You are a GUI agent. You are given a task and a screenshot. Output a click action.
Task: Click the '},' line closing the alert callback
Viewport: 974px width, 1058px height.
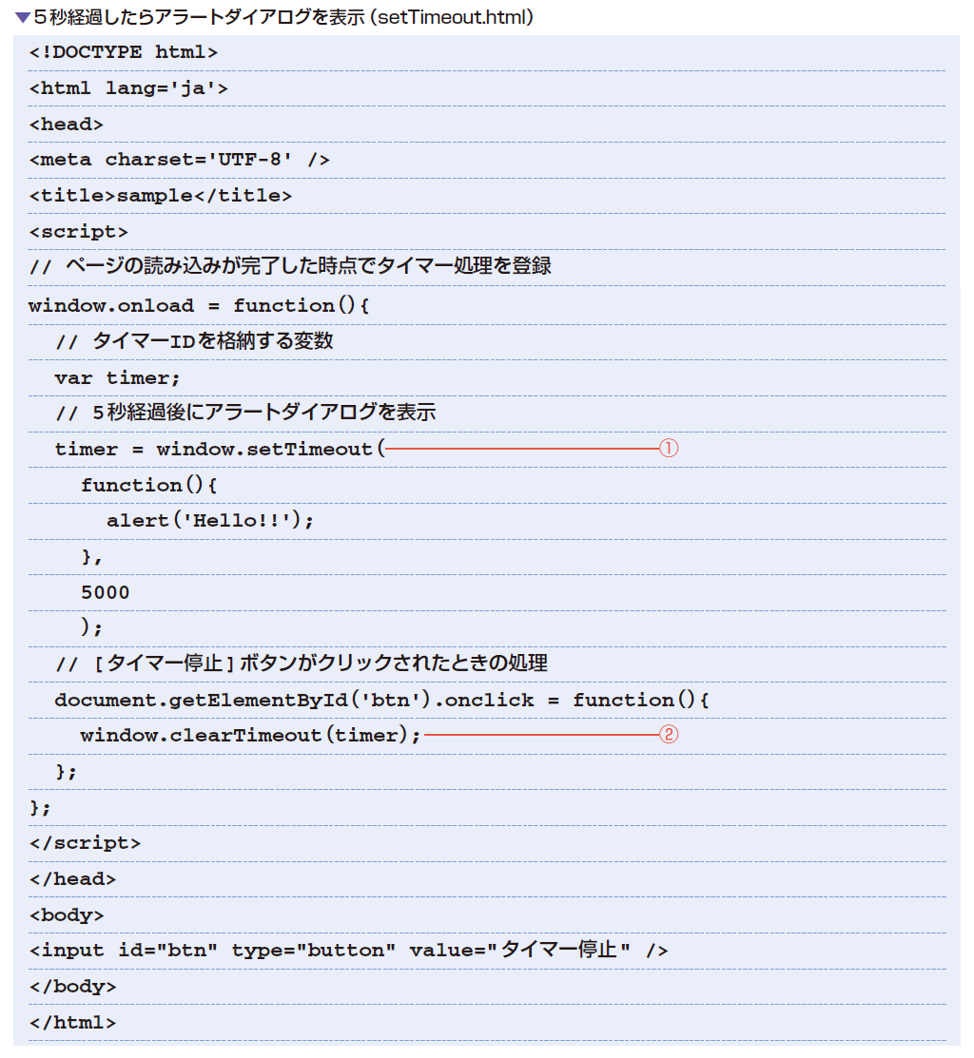click(91, 557)
